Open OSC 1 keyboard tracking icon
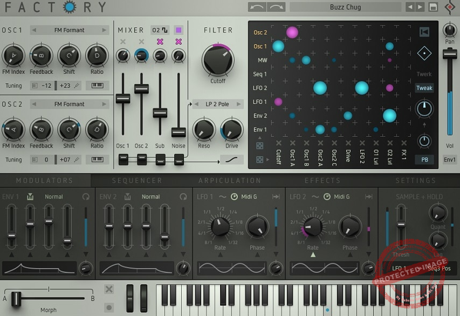The image size is (460, 316). coord(98,86)
